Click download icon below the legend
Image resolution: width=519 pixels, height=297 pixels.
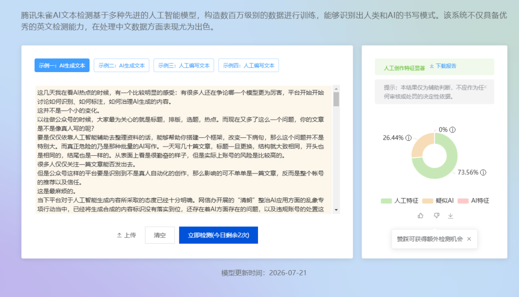pyautogui.click(x=450, y=216)
